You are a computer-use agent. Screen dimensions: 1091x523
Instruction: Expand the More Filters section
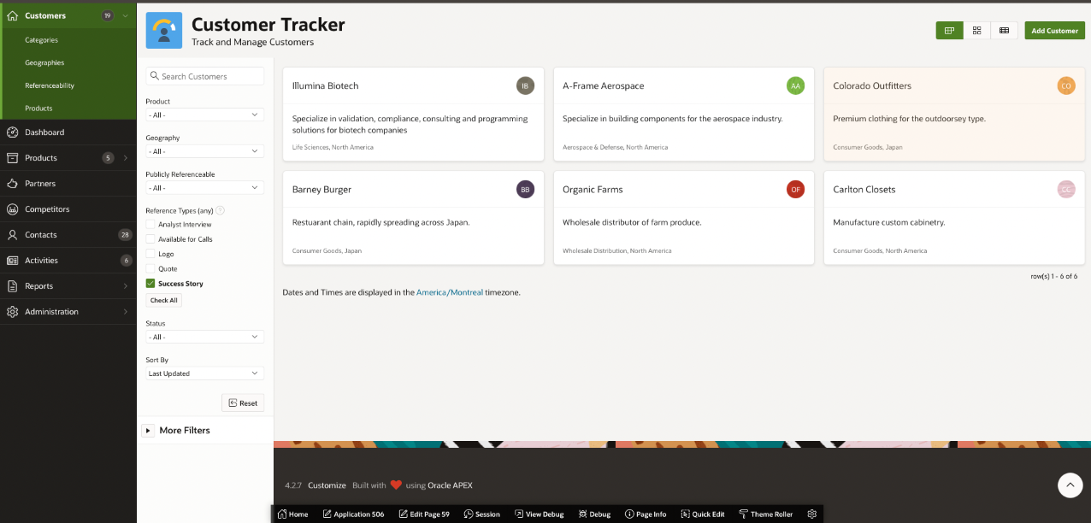coord(149,431)
